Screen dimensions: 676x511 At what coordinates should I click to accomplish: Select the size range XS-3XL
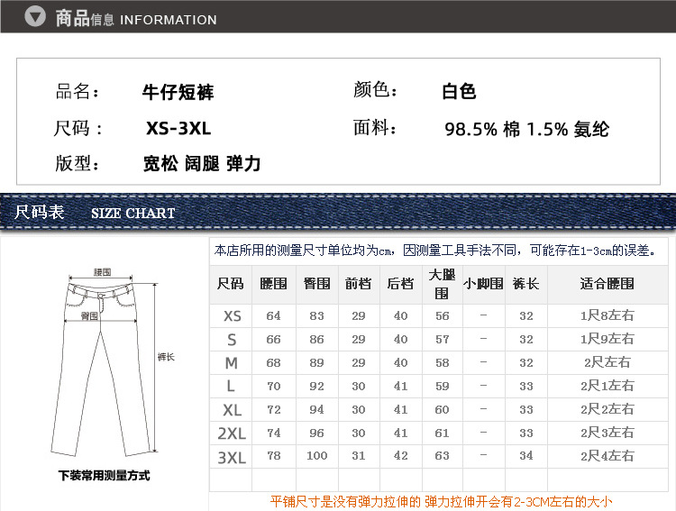click(x=178, y=128)
